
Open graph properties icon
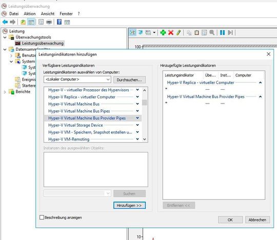tap(204, 33)
